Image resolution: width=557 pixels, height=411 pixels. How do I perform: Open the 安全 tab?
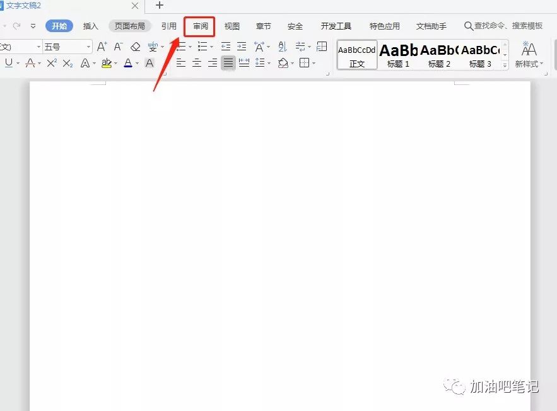295,26
